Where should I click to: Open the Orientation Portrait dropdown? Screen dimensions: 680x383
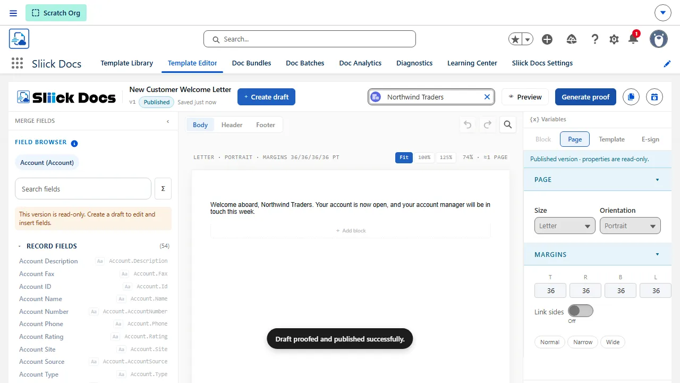point(630,226)
